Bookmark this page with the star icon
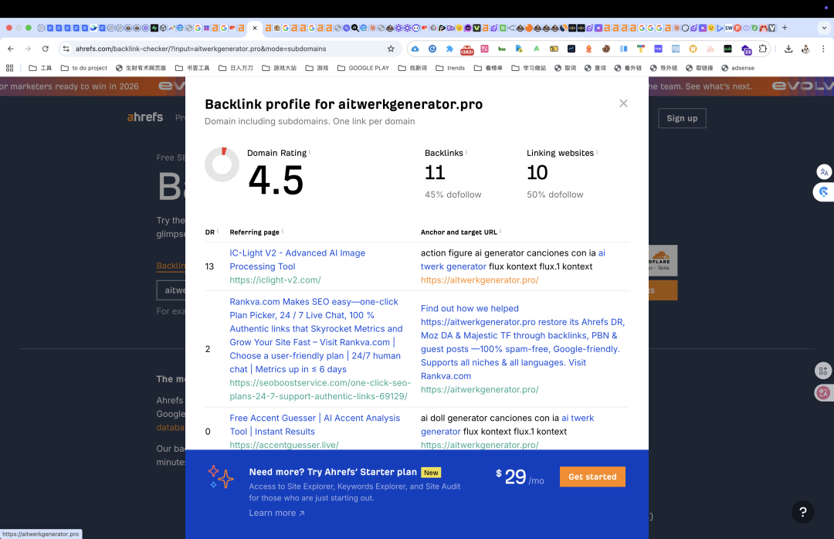Image resolution: width=834 pixels, height=539 pixels. point(391,49)
